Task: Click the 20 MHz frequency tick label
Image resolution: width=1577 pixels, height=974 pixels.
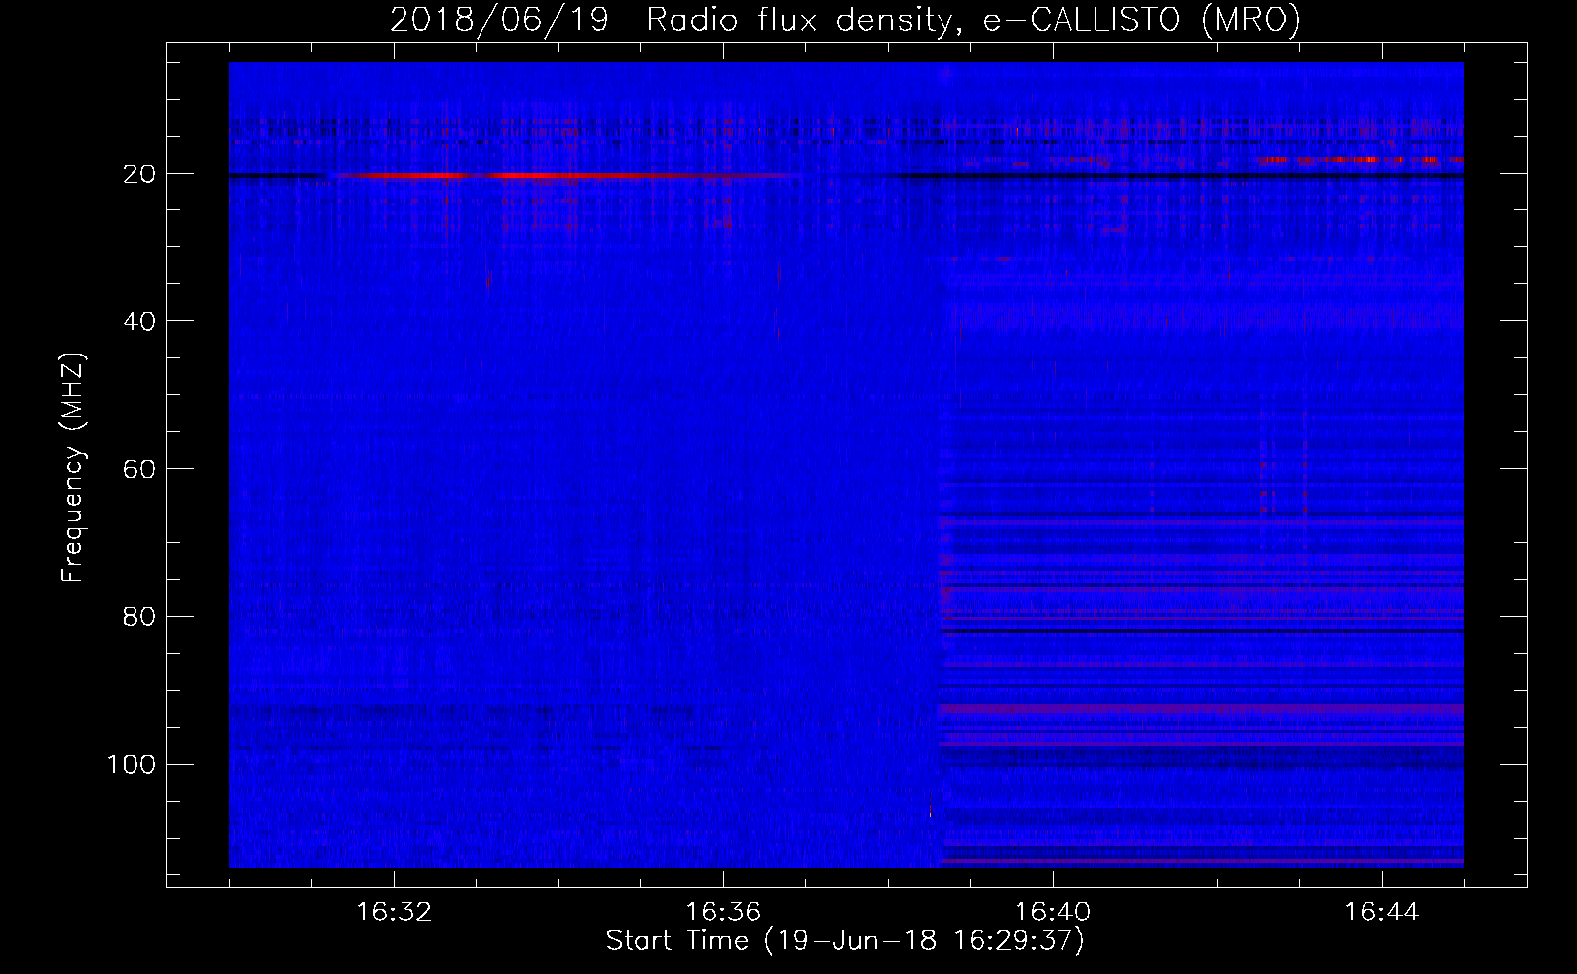Action: [x=140, y=174]
